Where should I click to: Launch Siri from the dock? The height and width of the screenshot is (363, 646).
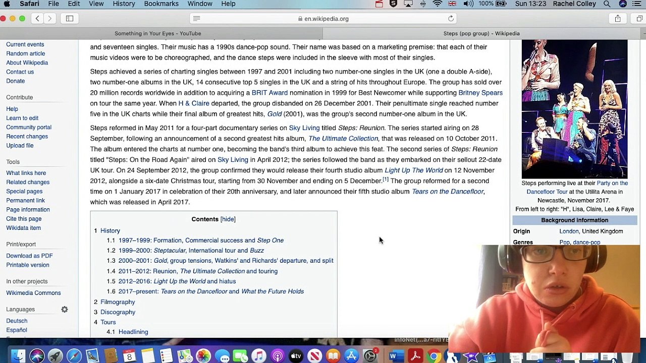click(37, 356)
